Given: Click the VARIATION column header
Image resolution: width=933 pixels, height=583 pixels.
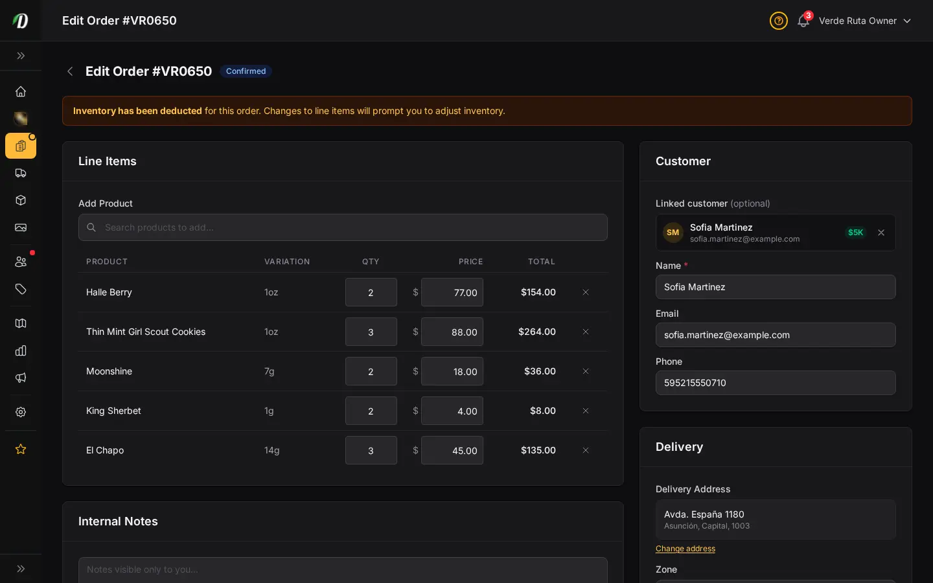Looking at the screenshot, I should coord(287,262).
